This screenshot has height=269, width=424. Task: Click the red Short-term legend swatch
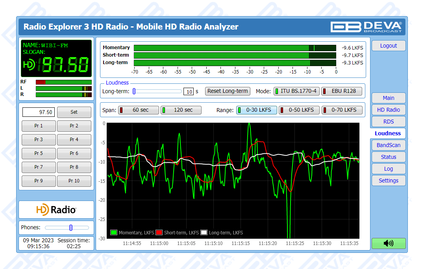(x=159, y=232)
